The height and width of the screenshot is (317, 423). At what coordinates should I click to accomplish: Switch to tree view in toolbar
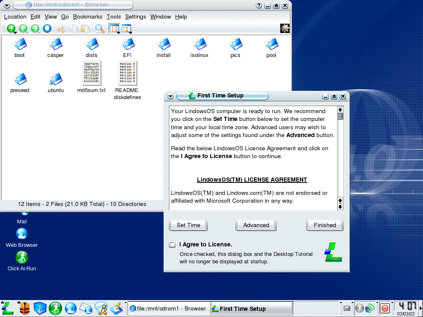pyautogui.click(x=126, y=28)
